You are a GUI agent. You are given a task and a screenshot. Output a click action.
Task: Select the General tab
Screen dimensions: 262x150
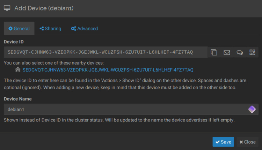pos(19,29)
